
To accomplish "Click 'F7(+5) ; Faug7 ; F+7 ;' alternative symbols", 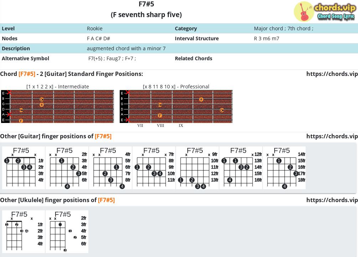I will 112,58.
